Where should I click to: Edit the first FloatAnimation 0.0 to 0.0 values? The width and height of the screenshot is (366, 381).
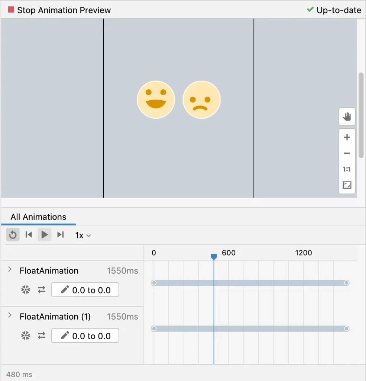tap(85, 290)
